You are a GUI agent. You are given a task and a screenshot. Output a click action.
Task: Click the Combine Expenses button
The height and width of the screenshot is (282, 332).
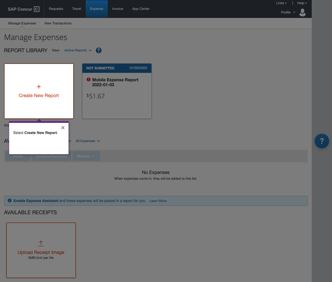click(52, 156)
